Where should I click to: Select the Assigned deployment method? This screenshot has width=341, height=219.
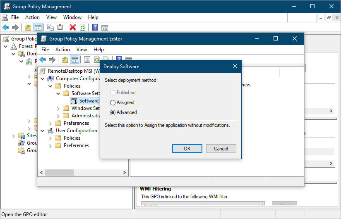(113, 102)
